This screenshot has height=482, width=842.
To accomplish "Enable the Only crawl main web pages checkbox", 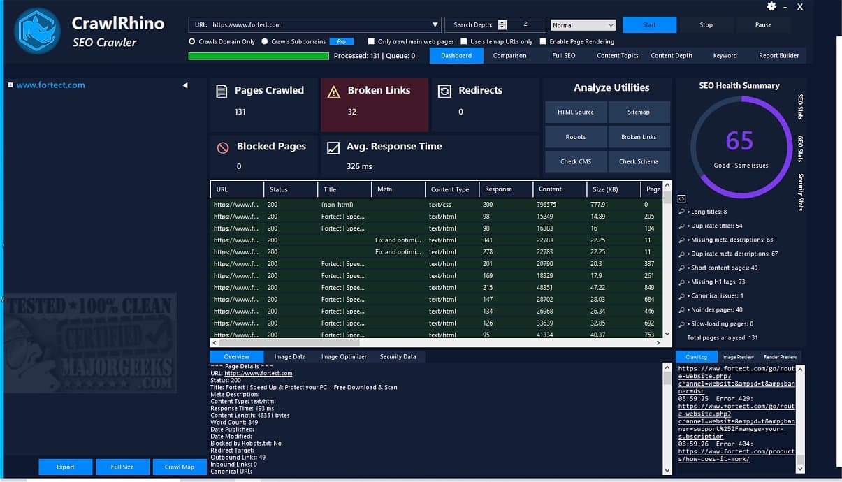I will click(371, 41).
